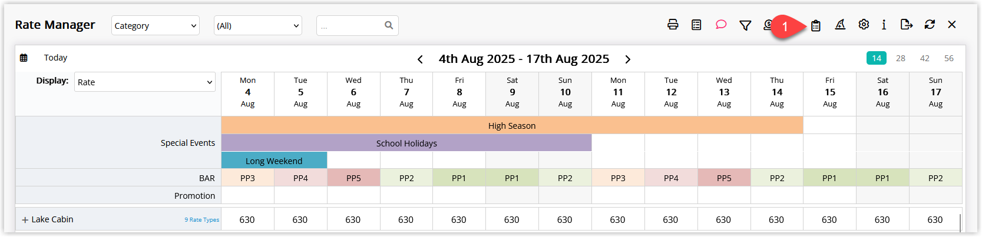This screenshot has height=237, width=982.
Task: Switch to the 56-day view
Action: coord(949,58)
